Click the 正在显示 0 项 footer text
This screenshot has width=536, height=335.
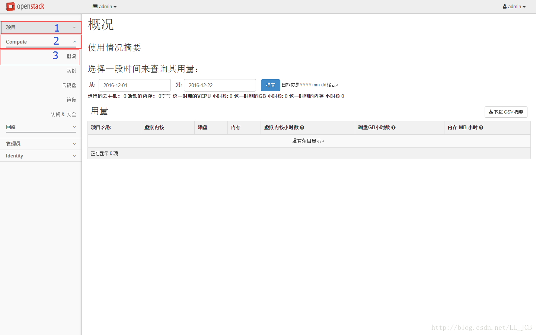point(104,153)
